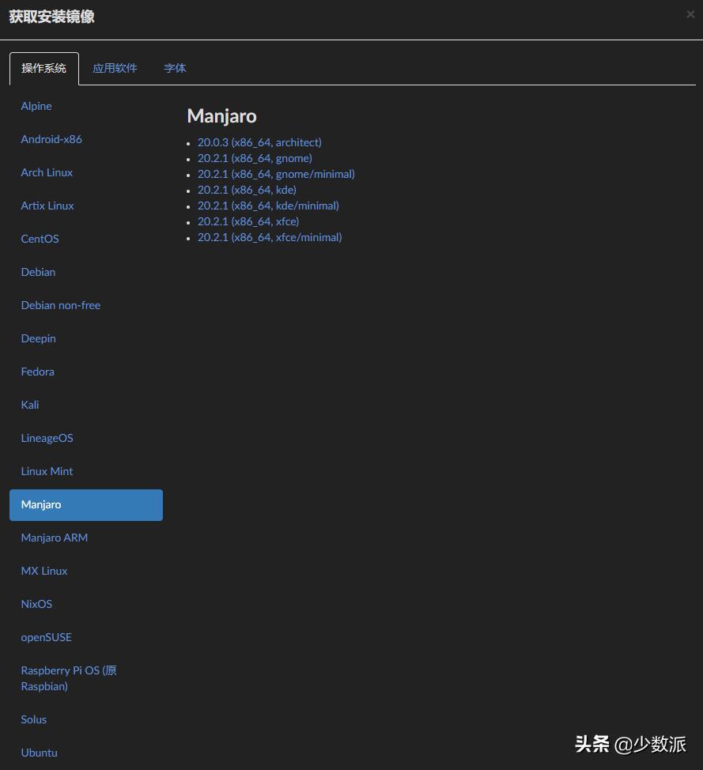
Task: Download Manjaro 20.0.3 architect image
Action: point(259,142)
